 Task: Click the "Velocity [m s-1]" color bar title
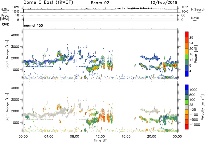tap(202, 107)
